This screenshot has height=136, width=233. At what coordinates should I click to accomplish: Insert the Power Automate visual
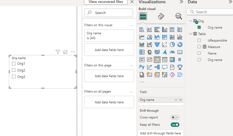180,75
